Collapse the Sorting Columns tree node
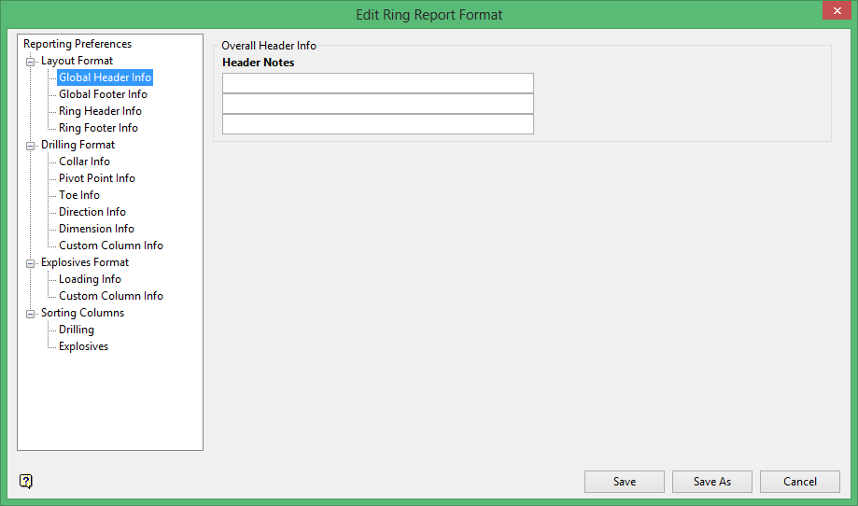The image size is (858, 506). (31, 314)
